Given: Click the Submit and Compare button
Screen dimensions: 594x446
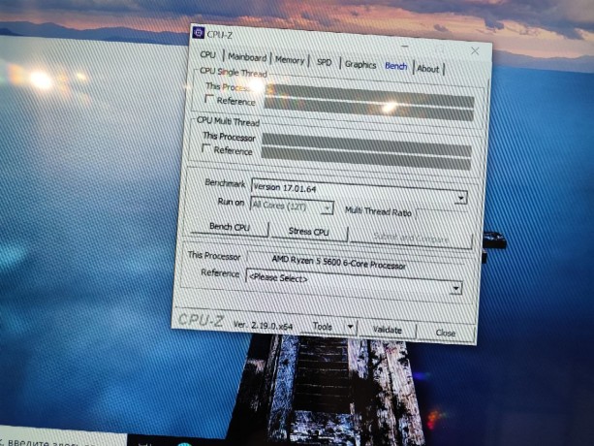Looking at the screenshot, I should pyautogui.click(x=410, y=238).
